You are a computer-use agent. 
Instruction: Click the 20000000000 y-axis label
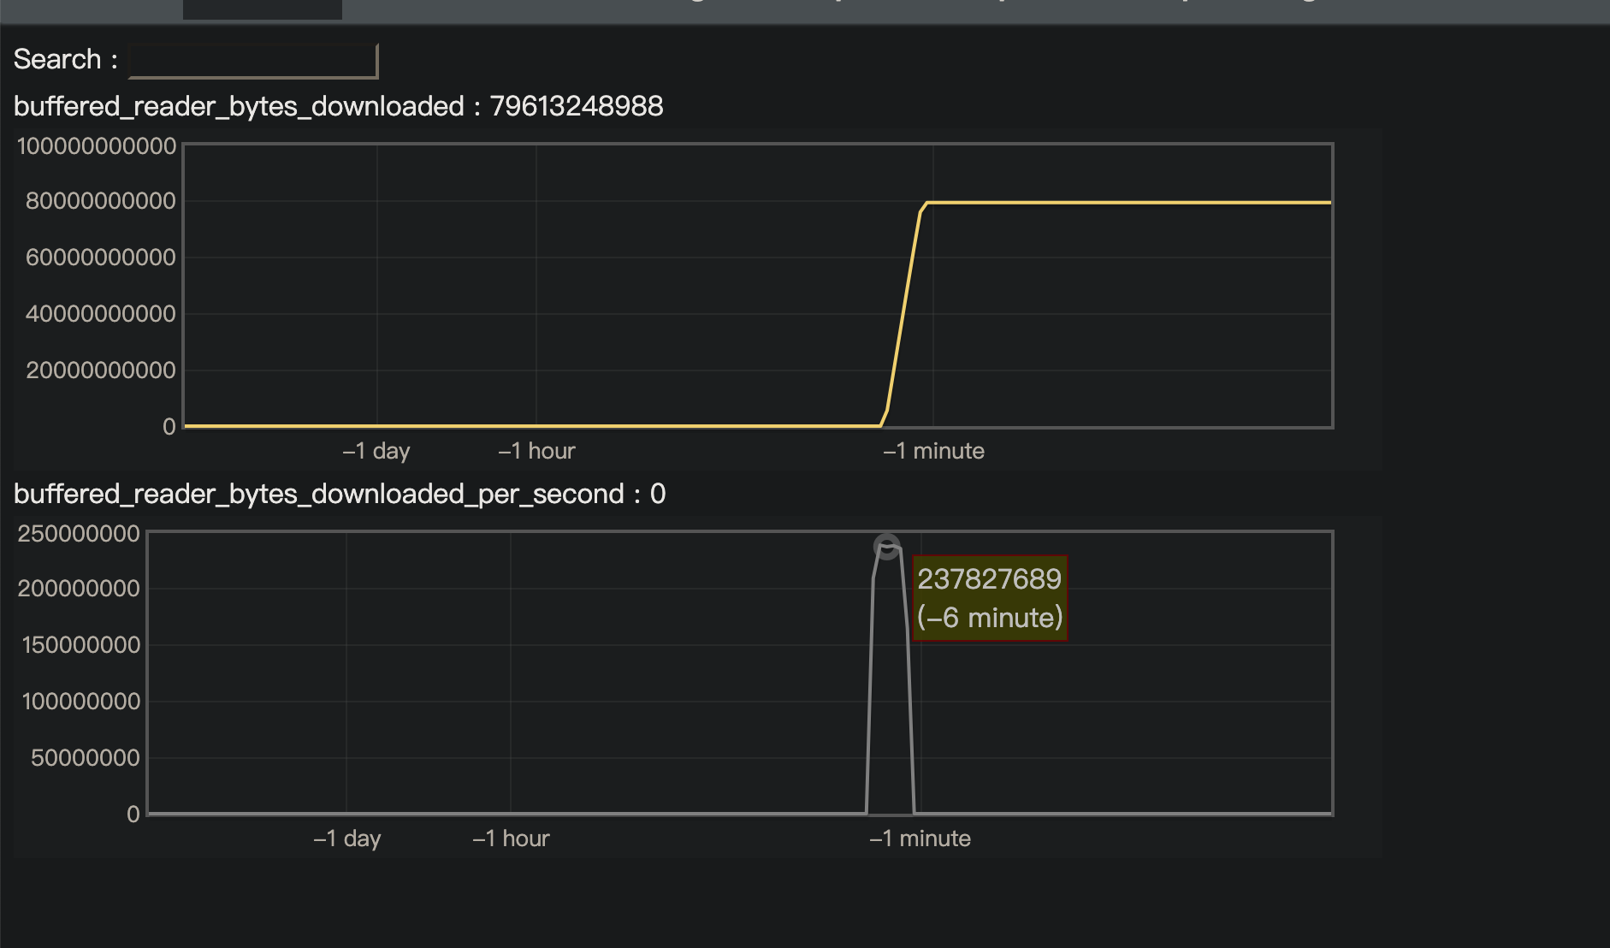point(101,370)
